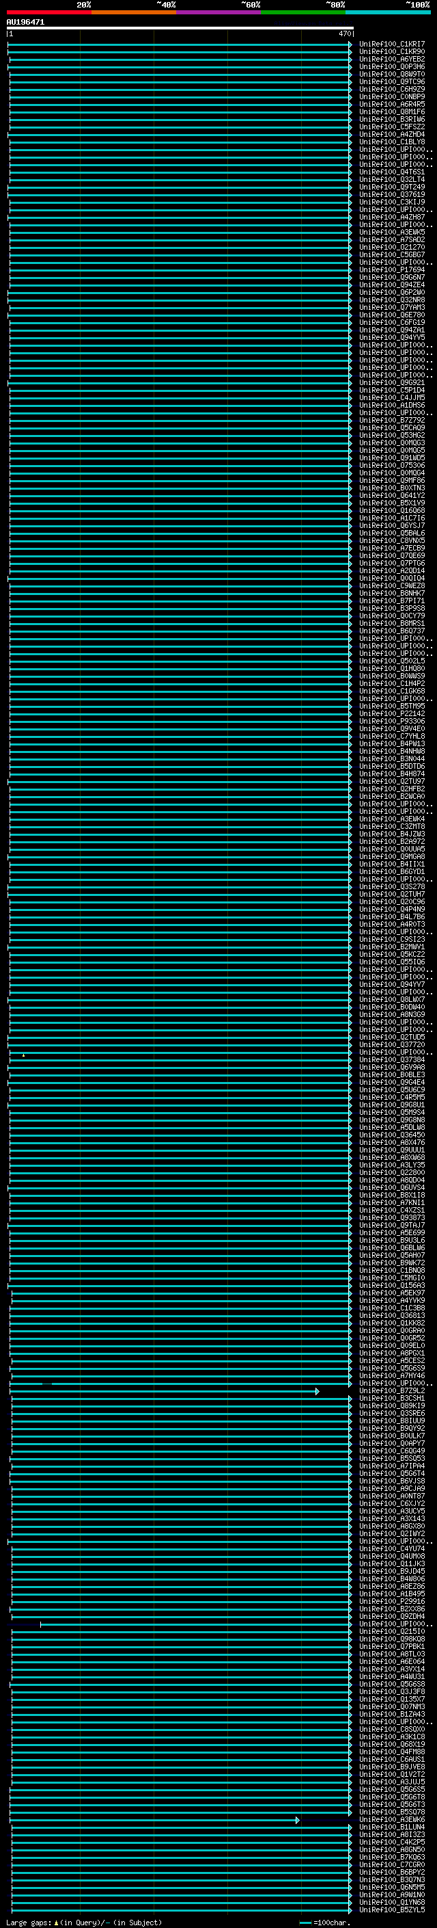Open label UniRef100_Q36450

coord(391,1135)
